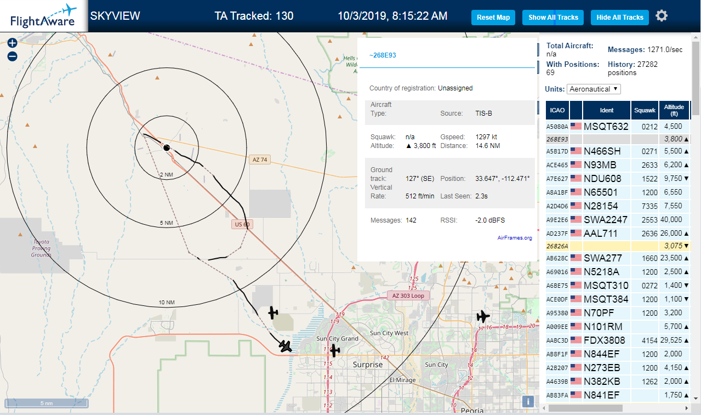Click the table horizontal scrollbar thumb

click(586, 408)
